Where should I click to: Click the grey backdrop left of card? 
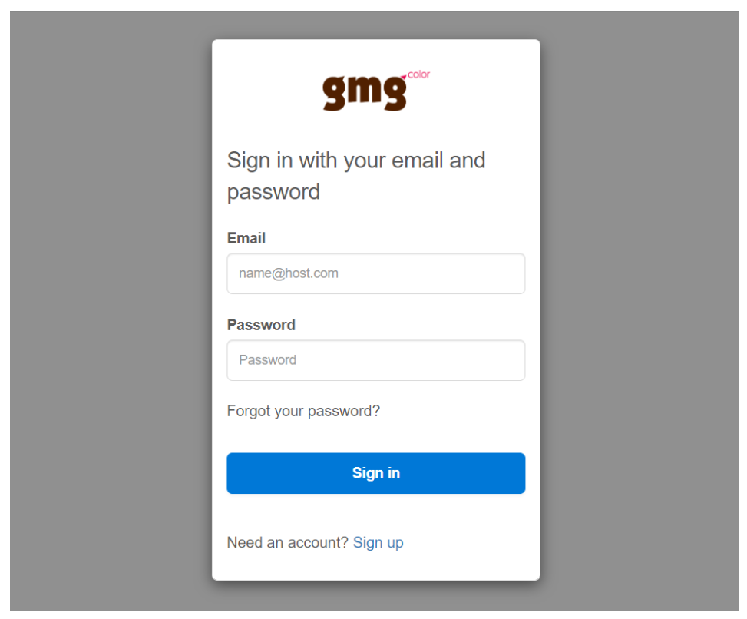pos(111,309)
